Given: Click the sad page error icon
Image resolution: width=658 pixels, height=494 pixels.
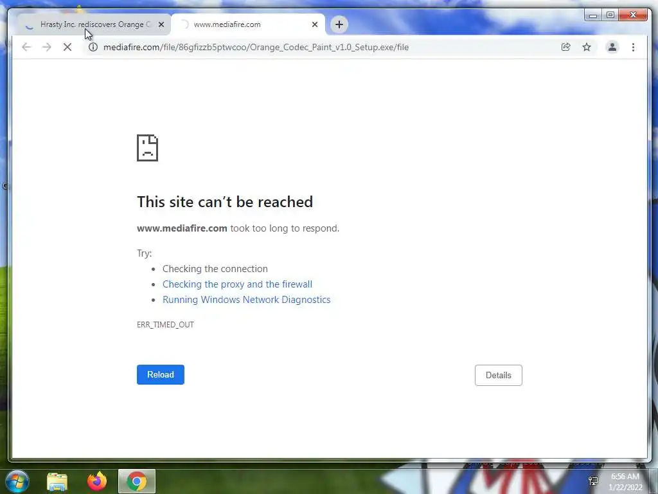Looking at the screenshot, I should pos(147,148).
